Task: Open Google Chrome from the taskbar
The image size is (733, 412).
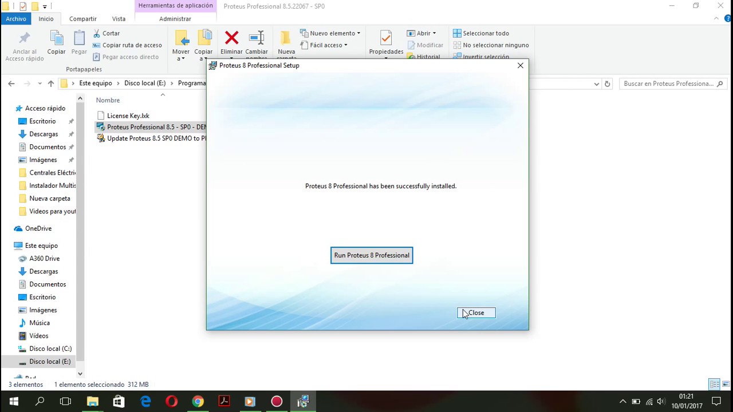Action: (198, 402)
